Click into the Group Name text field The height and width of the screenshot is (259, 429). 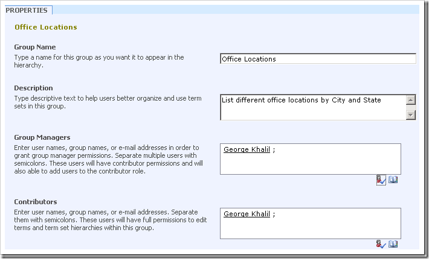pos(318,59)
